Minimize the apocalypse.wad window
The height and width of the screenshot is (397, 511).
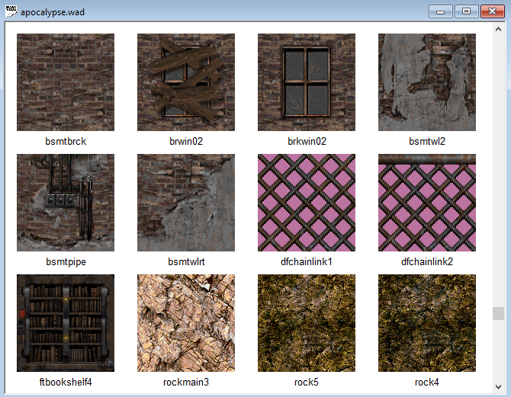coord(440,11)
